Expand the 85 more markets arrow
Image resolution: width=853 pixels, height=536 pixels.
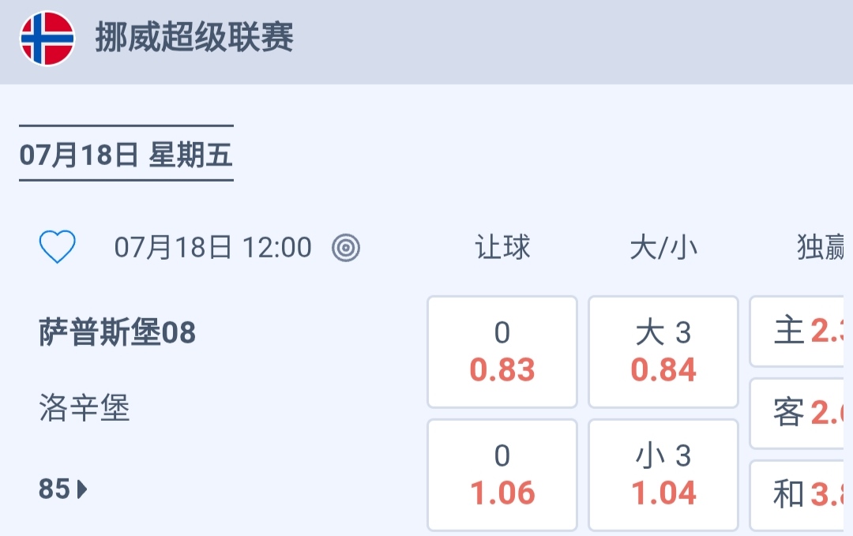(x=63, y=489)
